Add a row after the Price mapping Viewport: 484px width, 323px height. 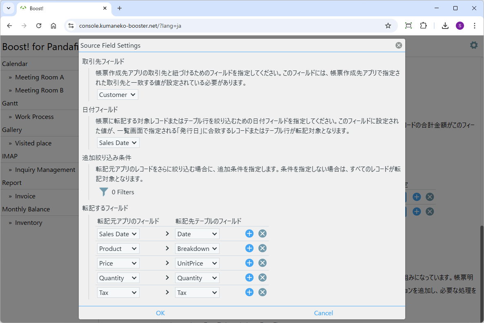249,263
